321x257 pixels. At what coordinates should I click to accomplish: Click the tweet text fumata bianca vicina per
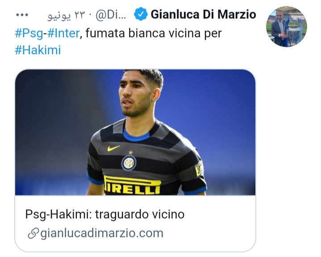point(154,33)
